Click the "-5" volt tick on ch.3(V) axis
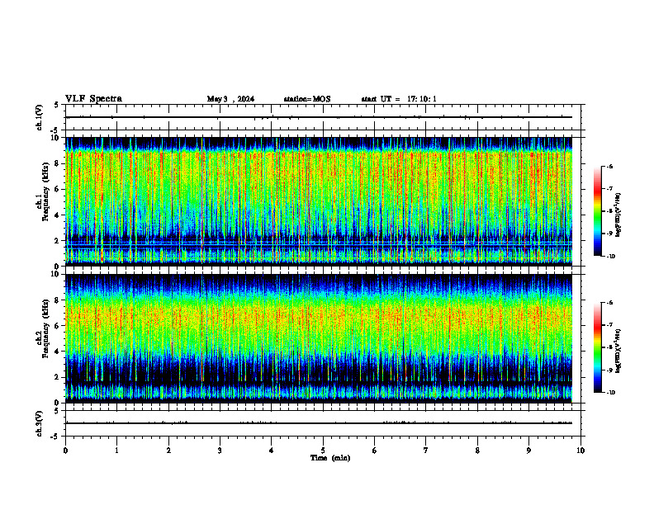The image size is (654, 505). pyautogui.click(x=55, y=437)
